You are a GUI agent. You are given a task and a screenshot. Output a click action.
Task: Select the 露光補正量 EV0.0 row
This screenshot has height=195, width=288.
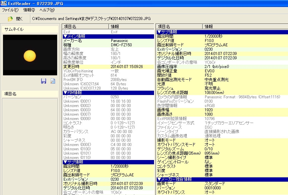[x=222, y=71]
